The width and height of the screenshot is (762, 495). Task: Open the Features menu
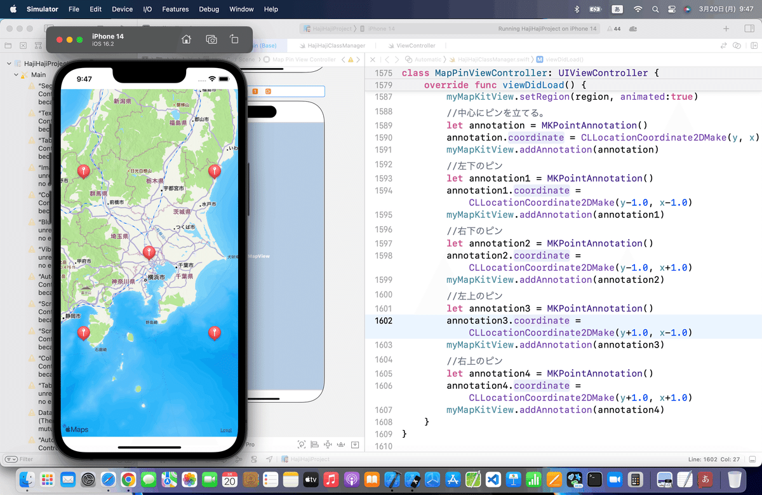[x=175, y=10]
